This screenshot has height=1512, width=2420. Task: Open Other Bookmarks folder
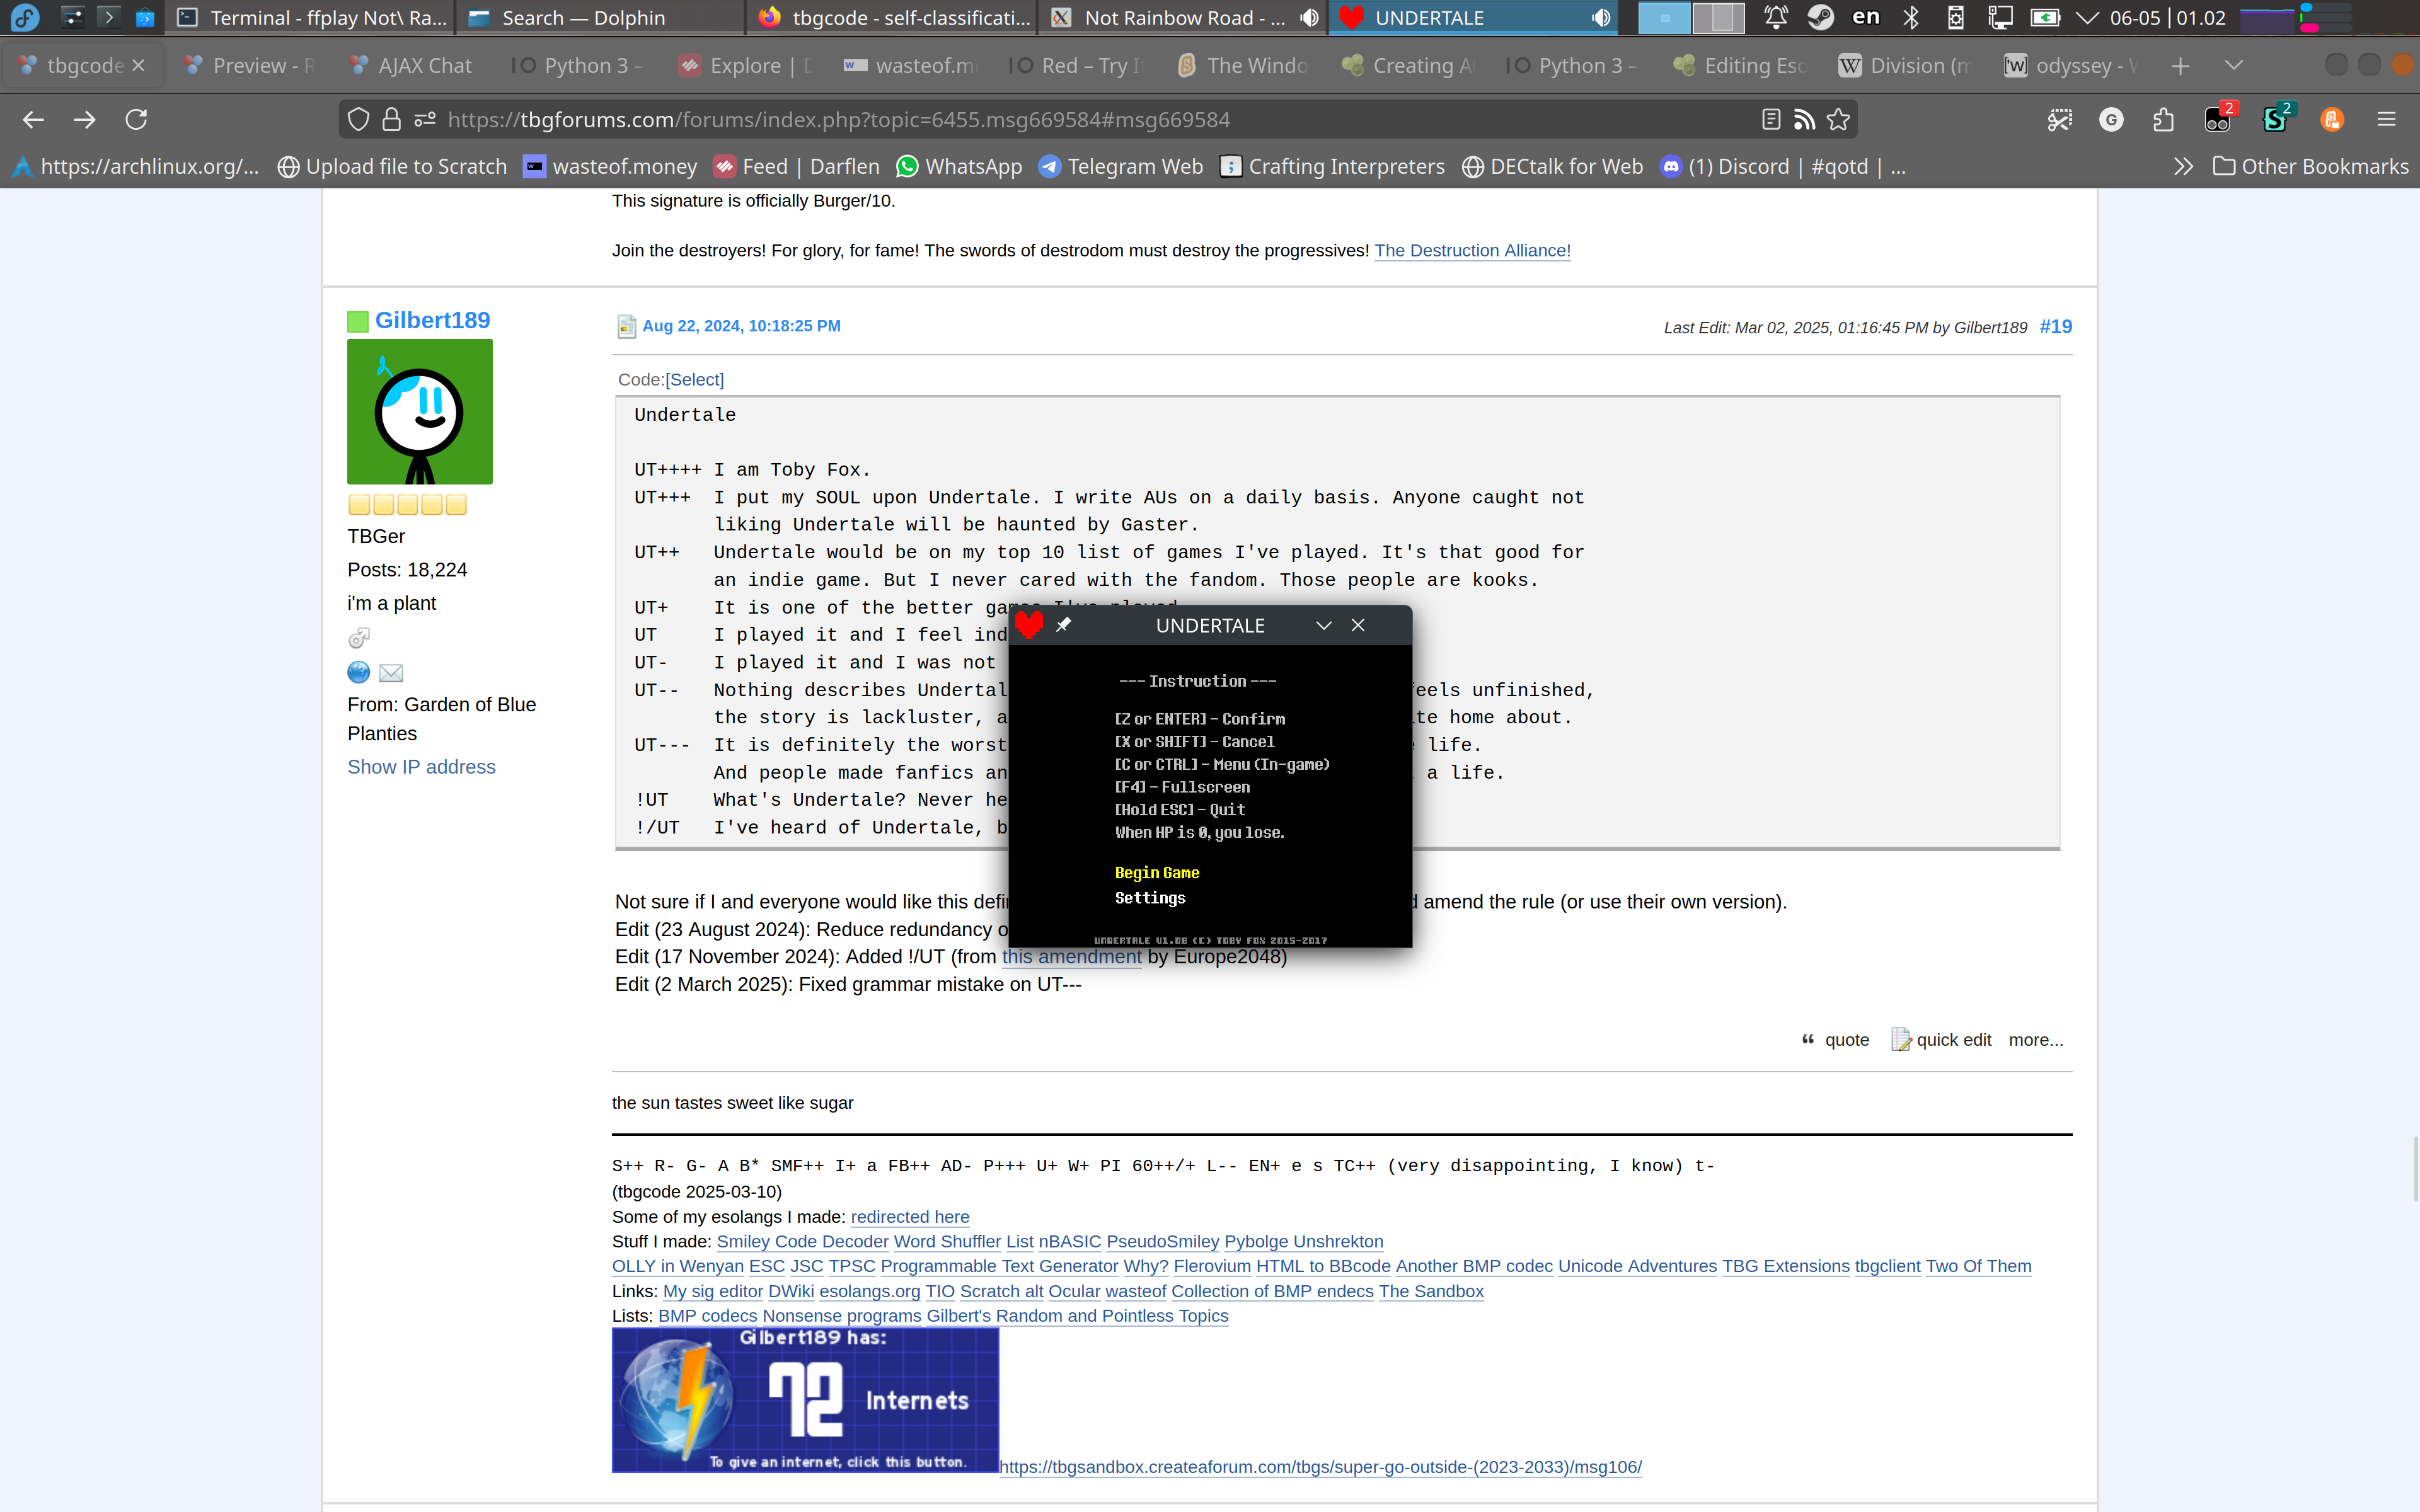(2310, 167)
